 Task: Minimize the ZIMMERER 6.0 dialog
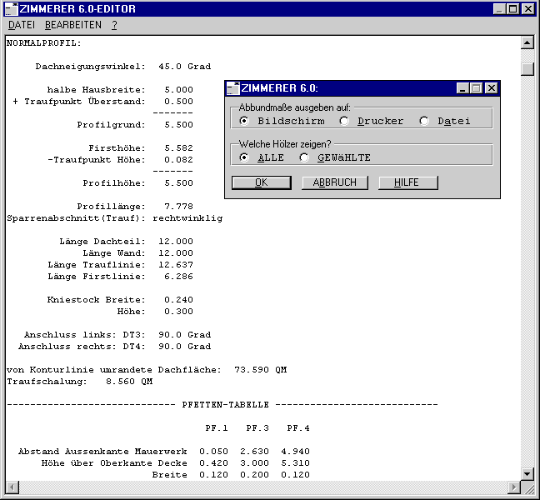tap(462, 88)
